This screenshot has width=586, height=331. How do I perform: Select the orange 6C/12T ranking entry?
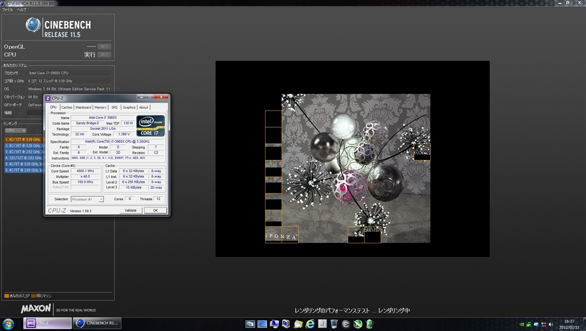pos(23,139)
